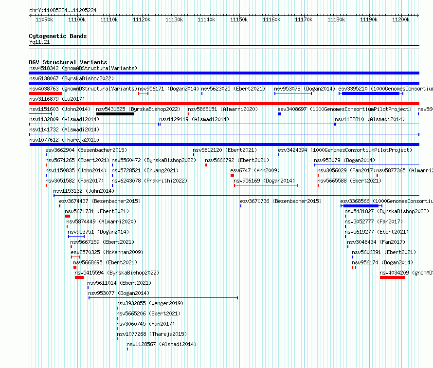Click nsv953751 (Dogan2014) label
This screenshot has width=433, height=368.
[98, 232]
